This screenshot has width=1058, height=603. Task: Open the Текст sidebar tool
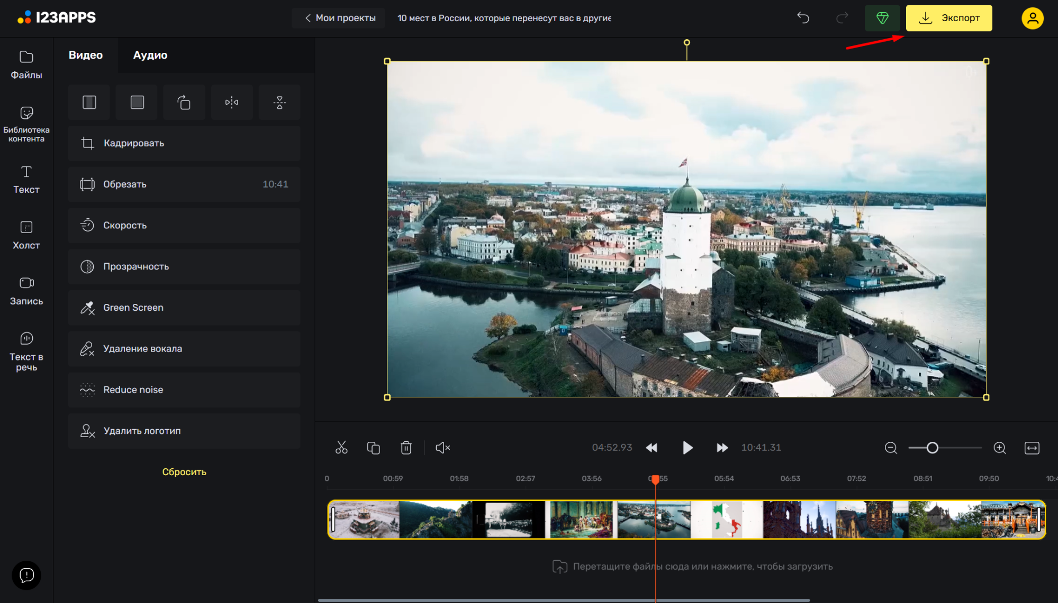click(x=26, y=180)
